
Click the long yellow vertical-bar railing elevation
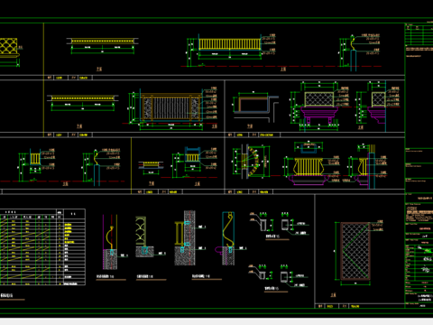[229, 44]
